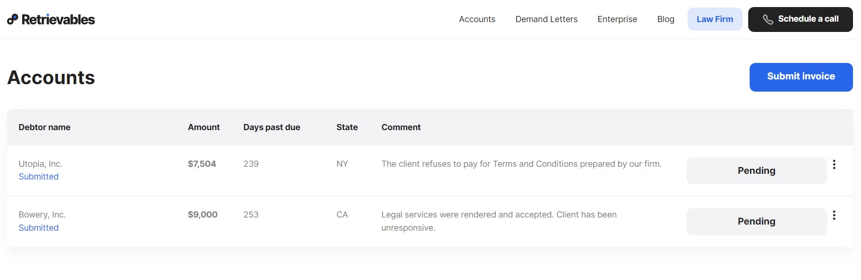Open the Enterprise menu item
Image resolution: width=861 pixels, height=280 pixels.
coord(617,19)
